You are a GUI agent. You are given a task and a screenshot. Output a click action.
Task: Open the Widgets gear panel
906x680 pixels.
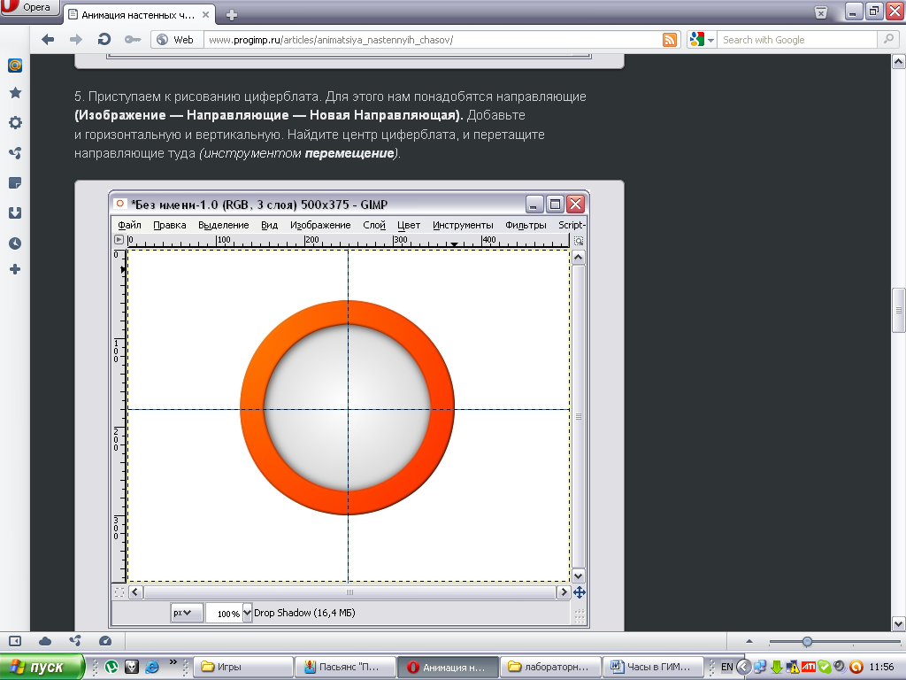15,122
